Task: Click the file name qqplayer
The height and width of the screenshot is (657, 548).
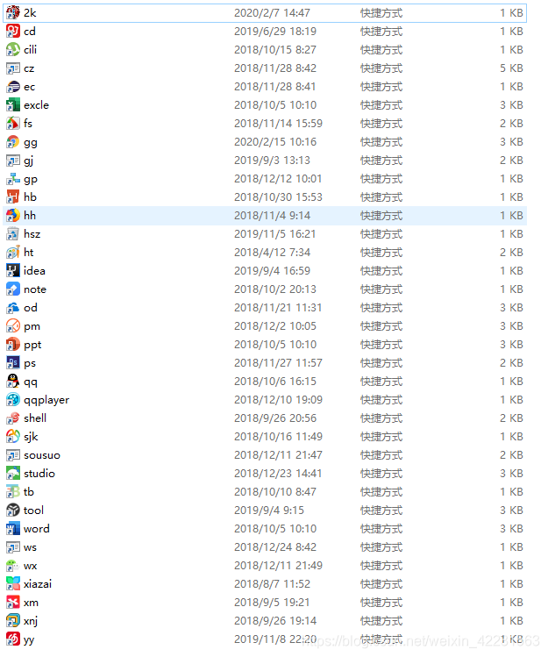Action: click(46, 400)
